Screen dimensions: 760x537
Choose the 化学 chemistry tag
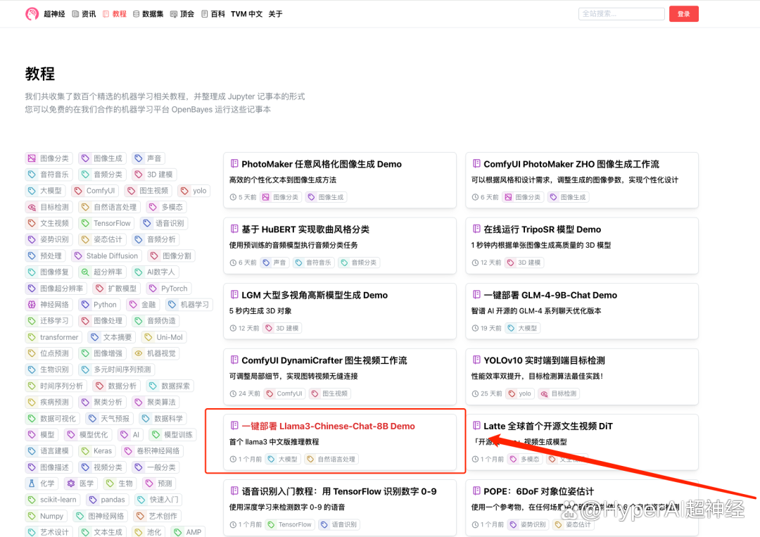[42, 484]
